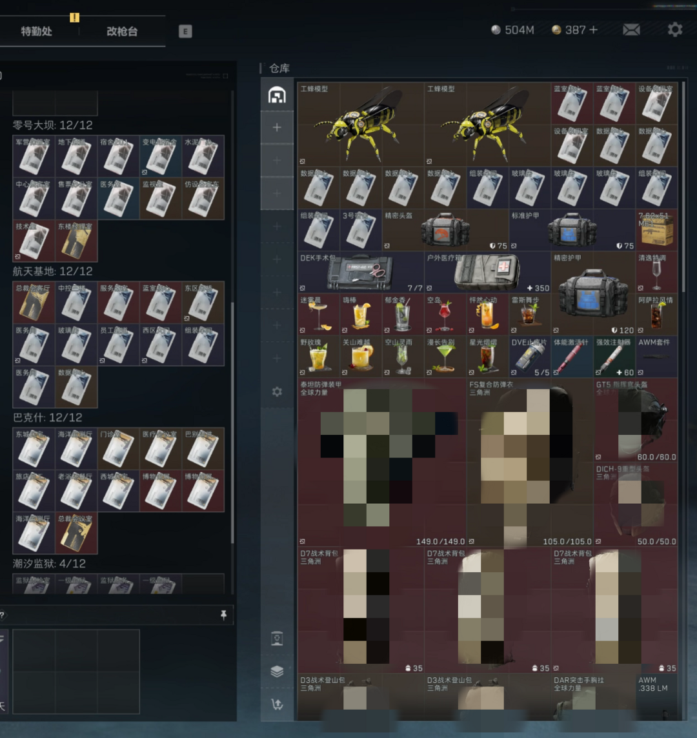
Task: Tick the small checkbox atop key panel
Action: click(x=225, y=75)
